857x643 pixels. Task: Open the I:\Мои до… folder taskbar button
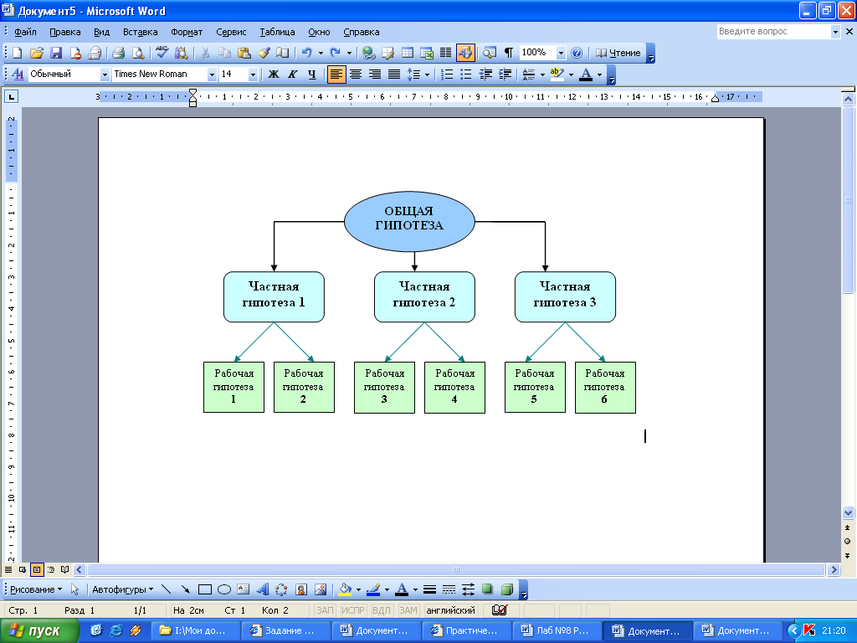click(x=194, y=630)
